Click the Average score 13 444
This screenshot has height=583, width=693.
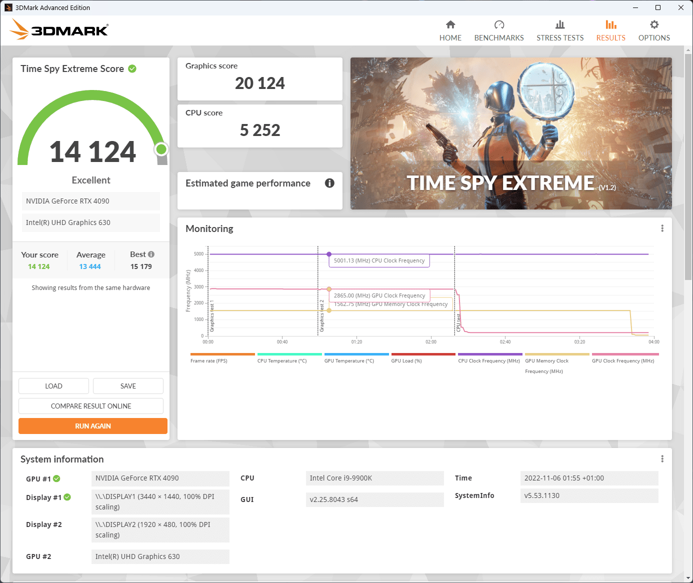[90, 266]
